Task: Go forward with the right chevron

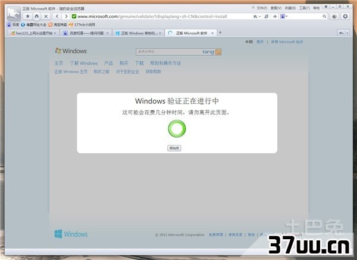Action: pos(66,17)
